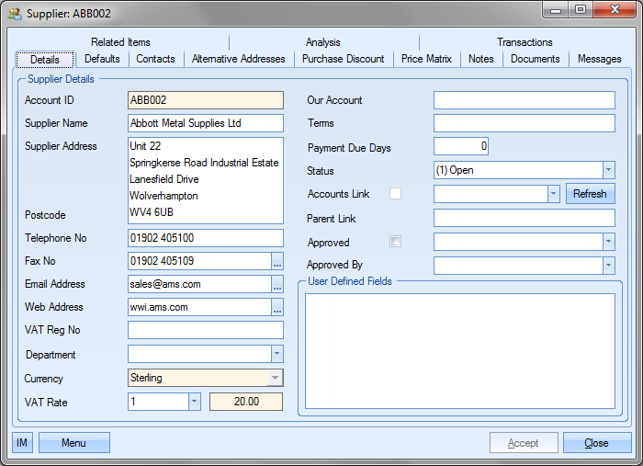Switch to the Contacts tab
643x466 pixels.
pyautogui.click(x=155, y=59)
